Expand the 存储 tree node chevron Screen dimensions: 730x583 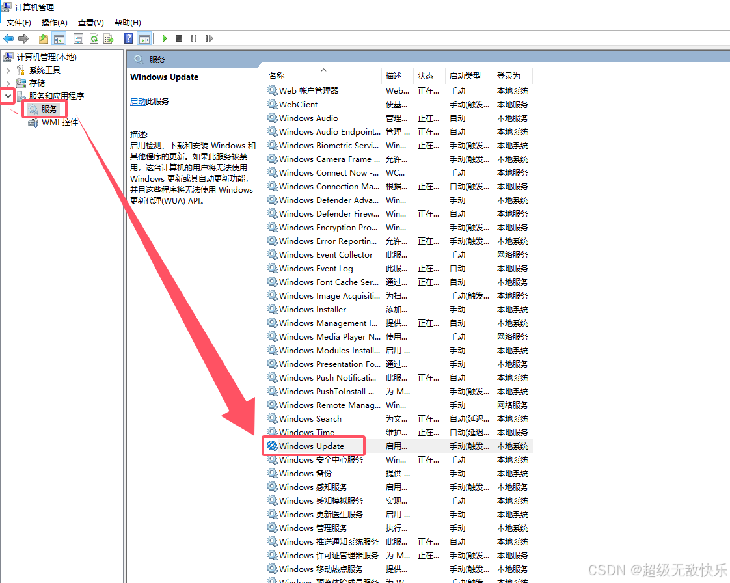click(8, 83)
